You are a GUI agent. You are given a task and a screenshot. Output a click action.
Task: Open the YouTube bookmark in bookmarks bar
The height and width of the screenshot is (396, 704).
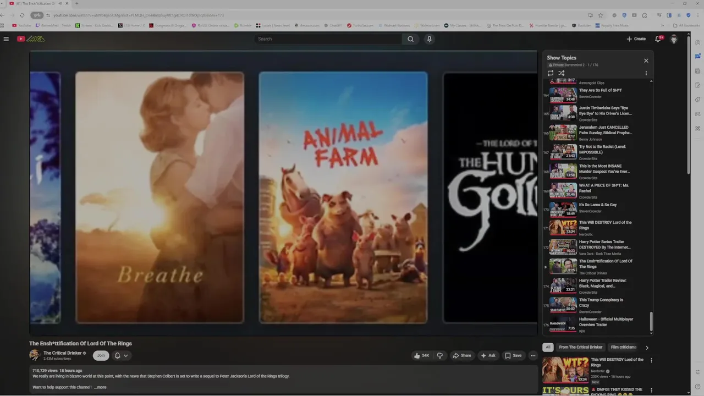(22, 25)
